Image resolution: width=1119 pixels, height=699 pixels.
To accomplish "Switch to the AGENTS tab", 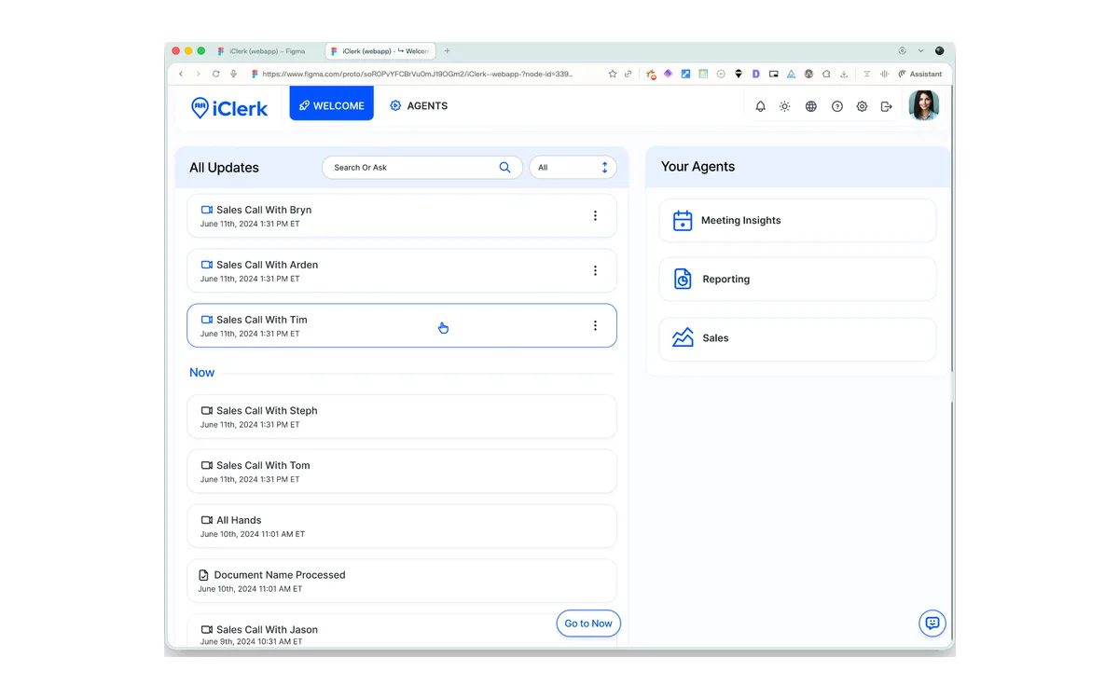I will [x=419, y=106].
